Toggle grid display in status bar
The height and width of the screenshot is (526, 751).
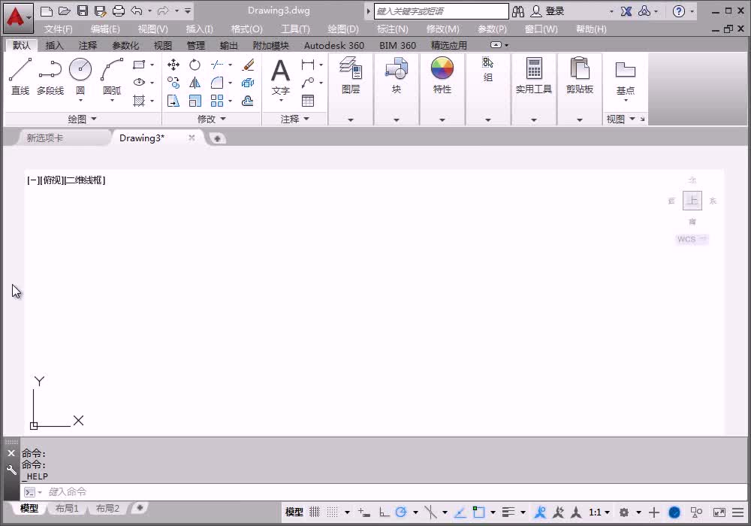315,512
